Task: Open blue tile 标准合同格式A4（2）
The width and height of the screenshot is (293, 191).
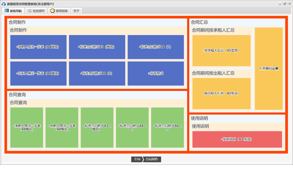Action: coord(97,73)
